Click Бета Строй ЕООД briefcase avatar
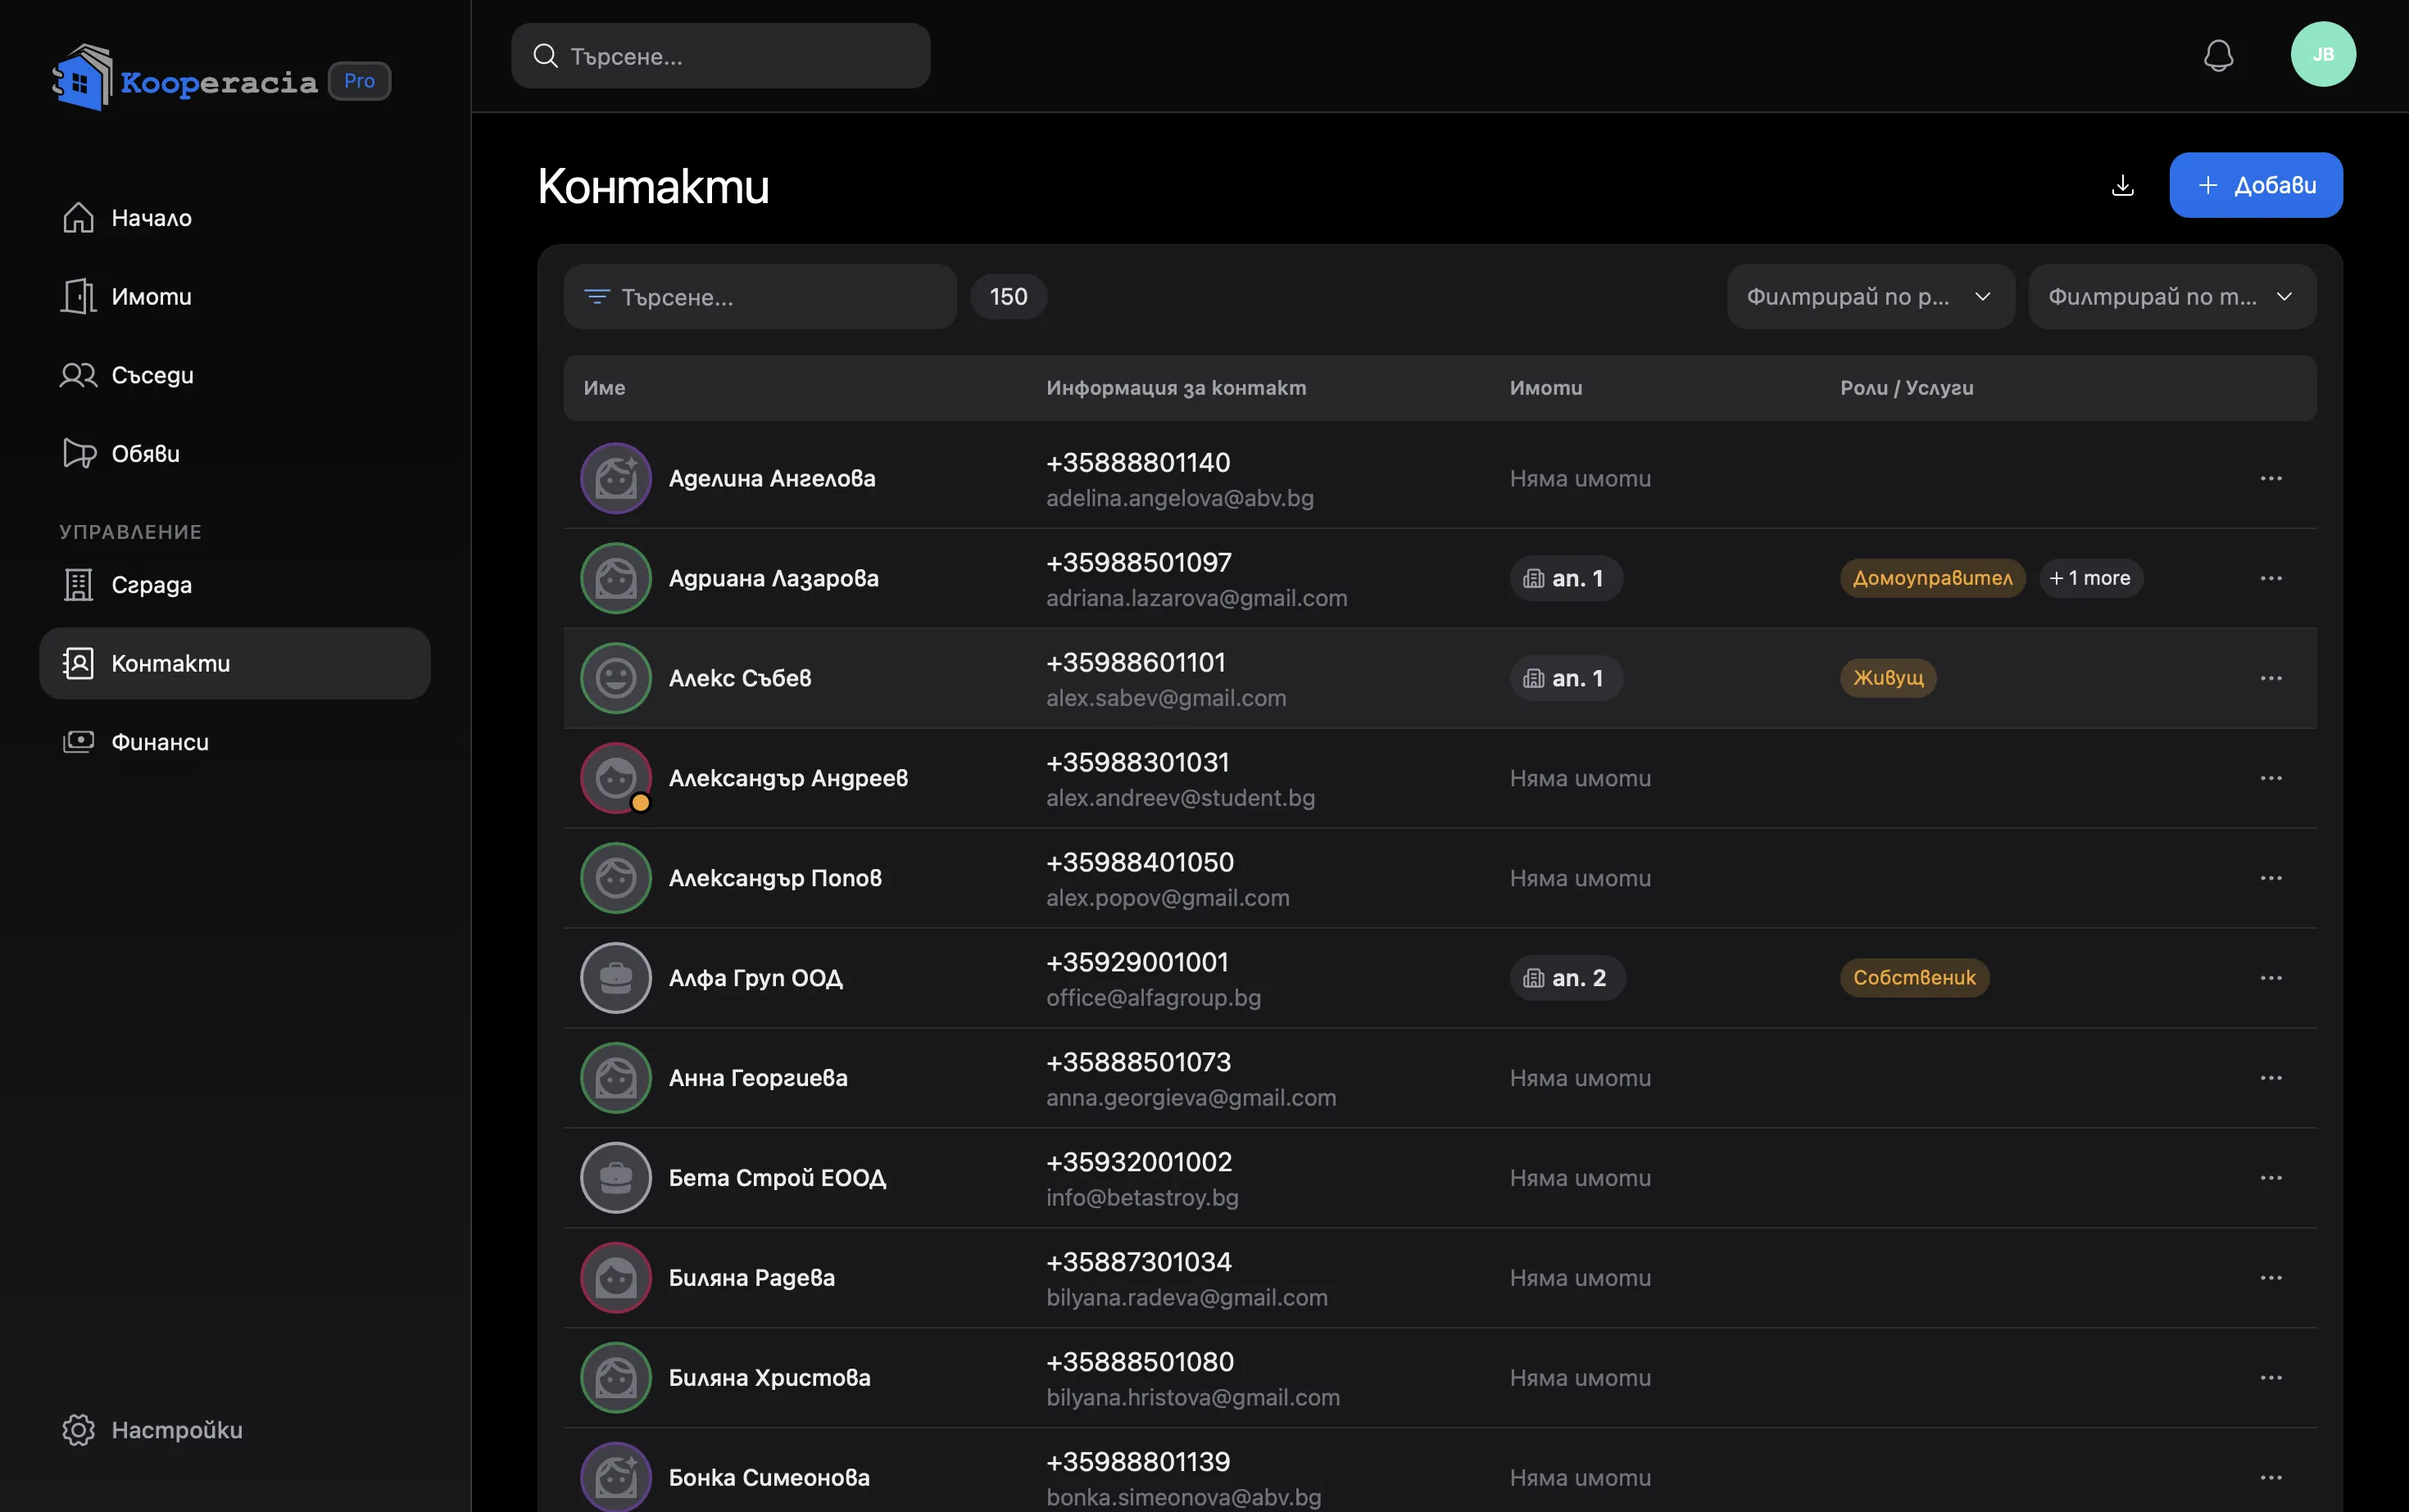Screen dimensions: 2409x1512 (x=616, y=1178)
